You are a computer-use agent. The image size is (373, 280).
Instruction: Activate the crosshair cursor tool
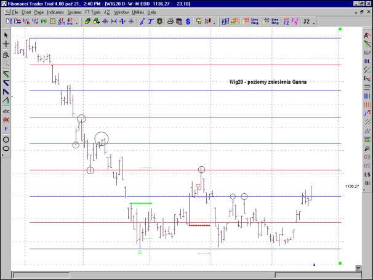(x=6, y=44)
